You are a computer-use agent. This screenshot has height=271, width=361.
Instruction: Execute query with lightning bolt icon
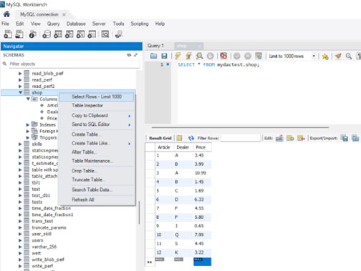(x=178, y=56)
